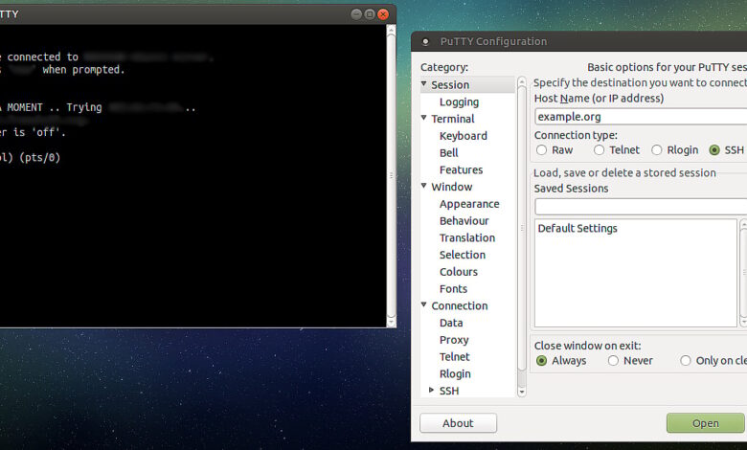
Task: Close the PuTTY terminal window
Action: coord(382,14)
